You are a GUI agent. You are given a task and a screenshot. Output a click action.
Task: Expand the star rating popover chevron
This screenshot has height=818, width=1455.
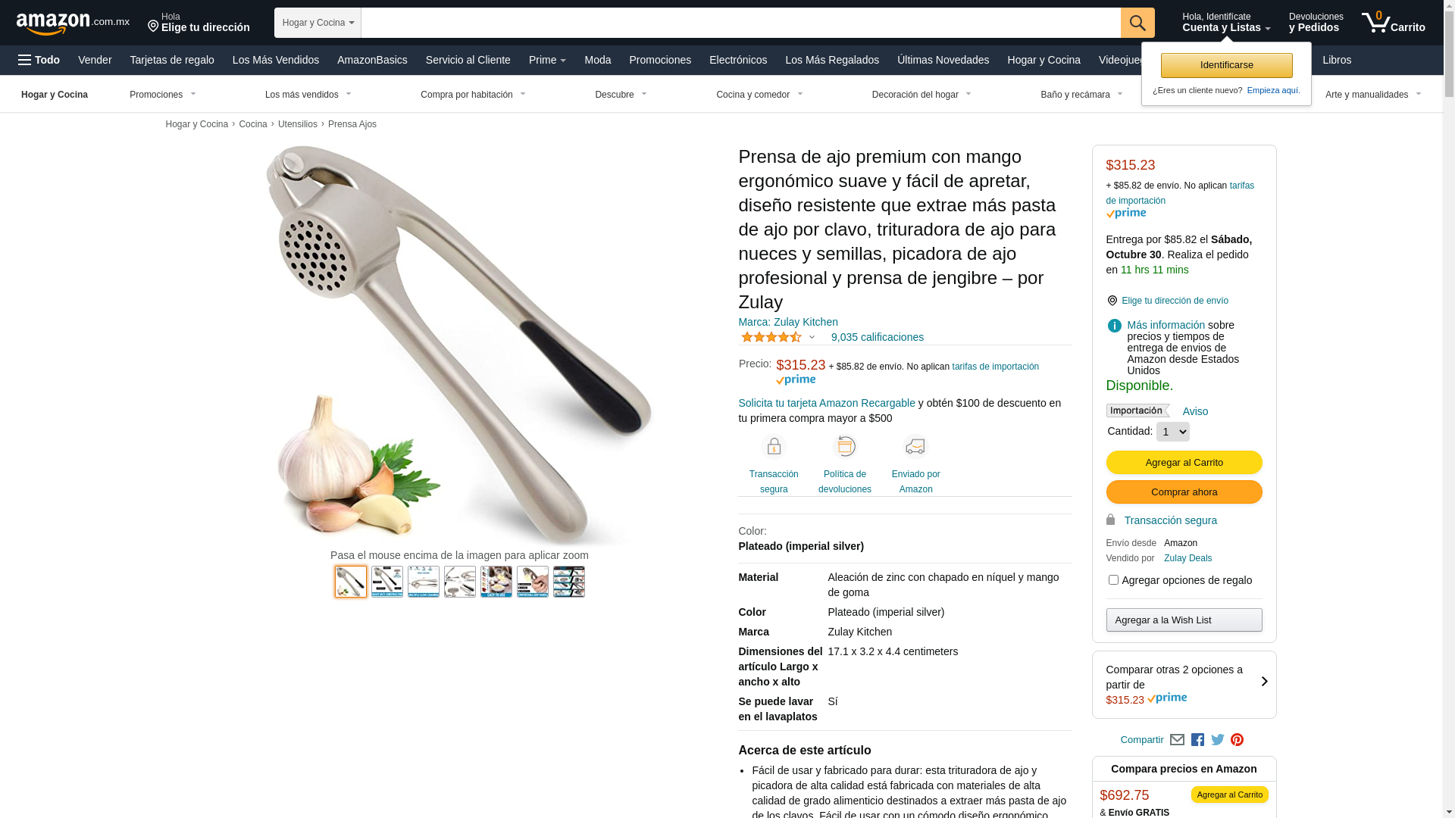(812, 338)
